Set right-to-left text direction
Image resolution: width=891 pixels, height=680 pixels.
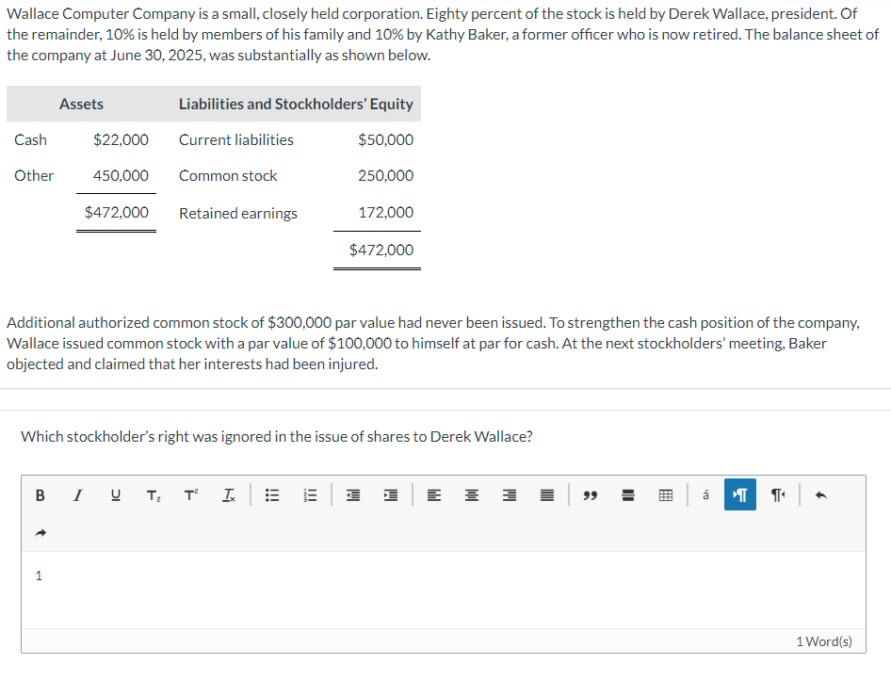(778, 494)
